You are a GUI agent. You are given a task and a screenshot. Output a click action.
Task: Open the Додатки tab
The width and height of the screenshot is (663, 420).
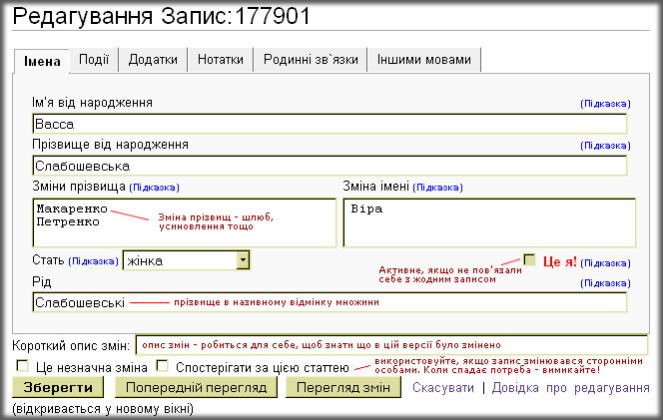tap(153, 60)
